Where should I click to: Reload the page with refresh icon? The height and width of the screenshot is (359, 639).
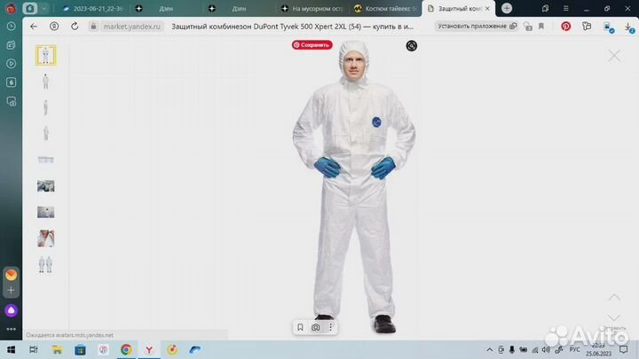tap(75, 27)
